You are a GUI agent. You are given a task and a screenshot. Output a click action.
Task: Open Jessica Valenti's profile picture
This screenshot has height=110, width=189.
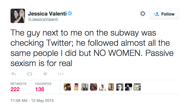pyautogui.click(x=18, y=16)
